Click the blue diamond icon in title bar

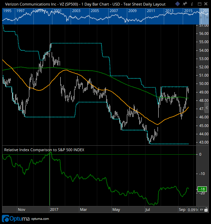(178, 4)
